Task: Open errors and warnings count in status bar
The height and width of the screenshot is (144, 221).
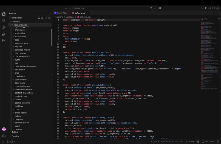Action: [x=11, y=142]
